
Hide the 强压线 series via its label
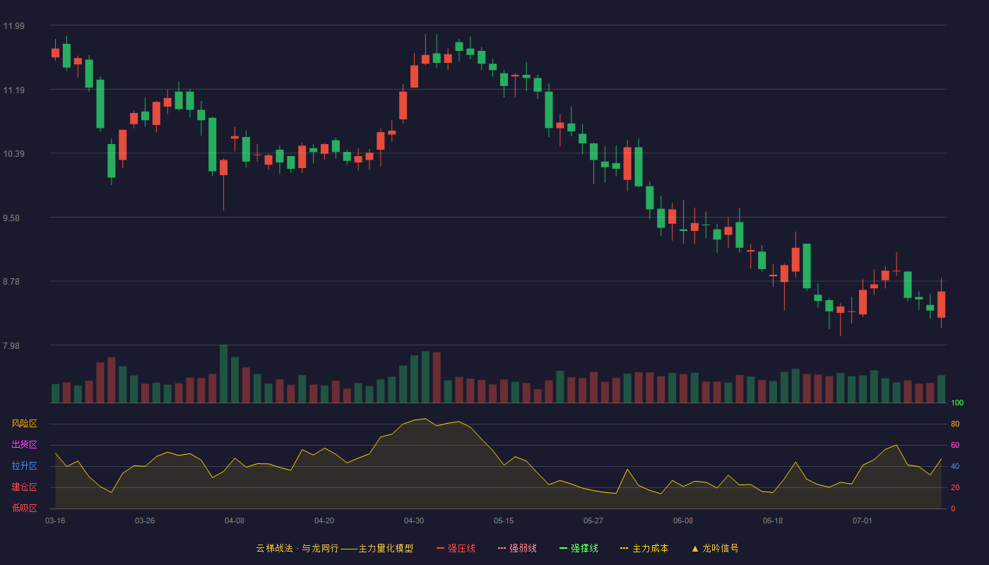(461, 548)
